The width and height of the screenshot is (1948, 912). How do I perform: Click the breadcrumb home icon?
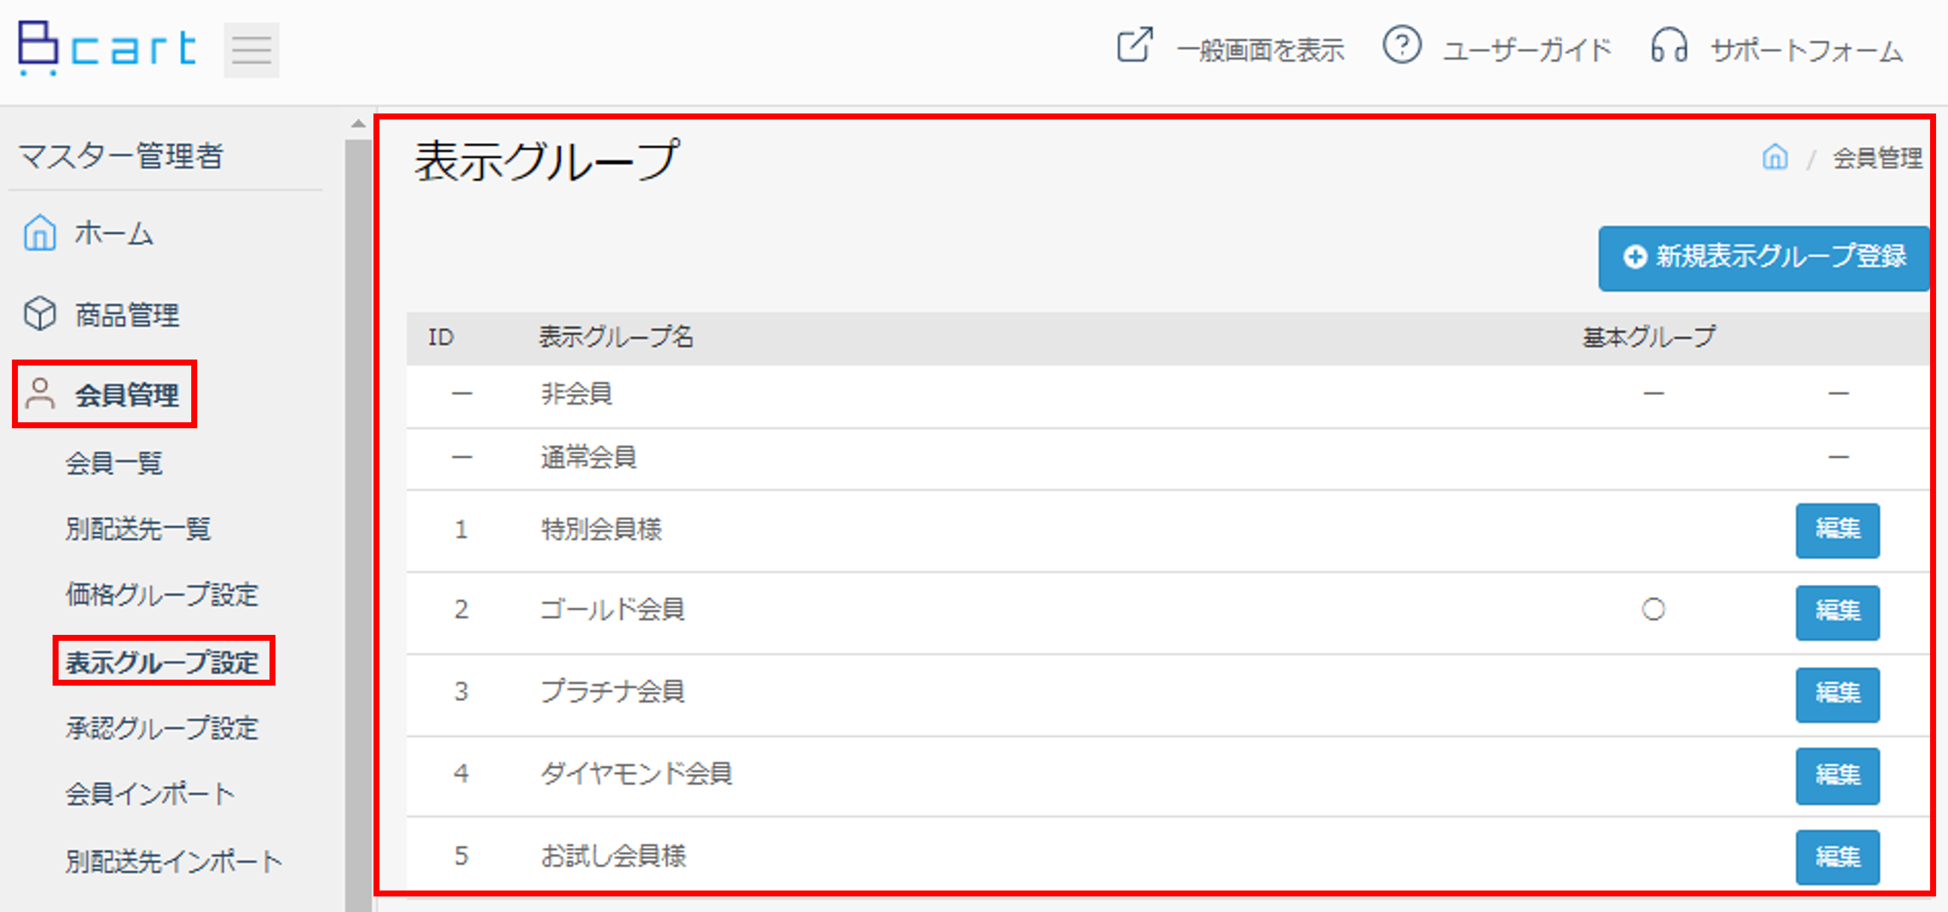click(1775, 157)
